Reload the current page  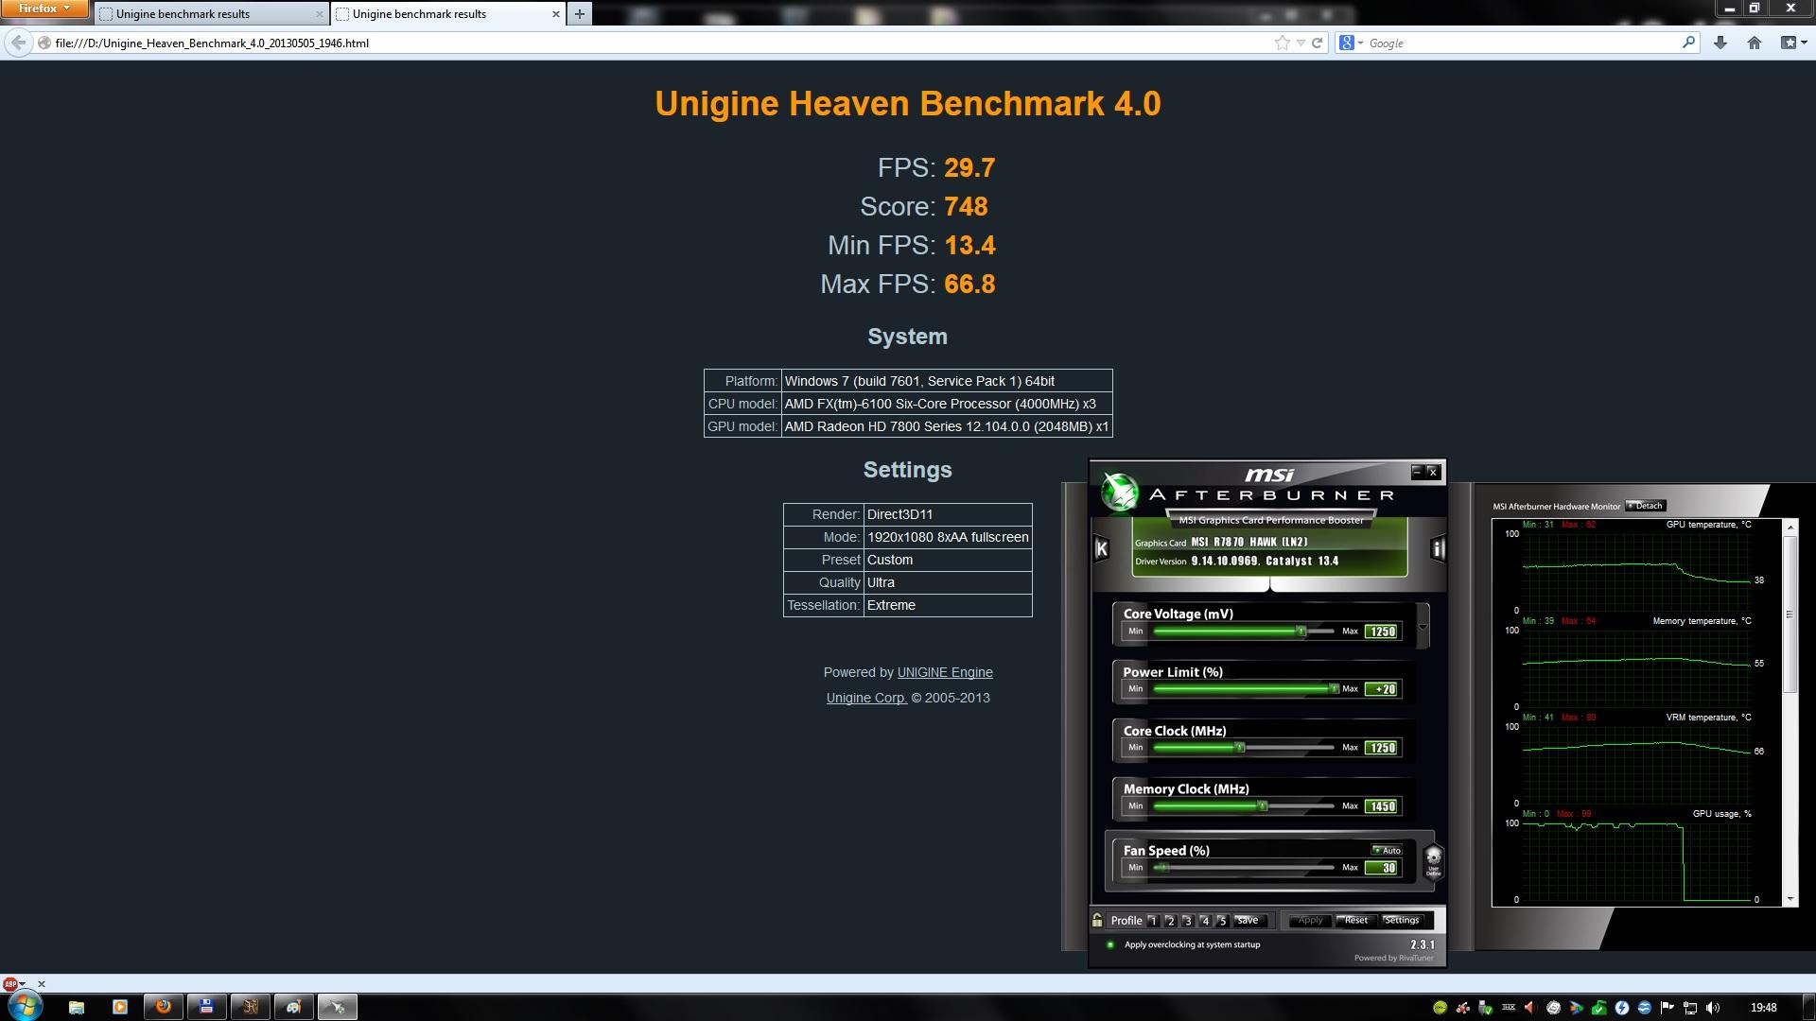coord(1317,43)
